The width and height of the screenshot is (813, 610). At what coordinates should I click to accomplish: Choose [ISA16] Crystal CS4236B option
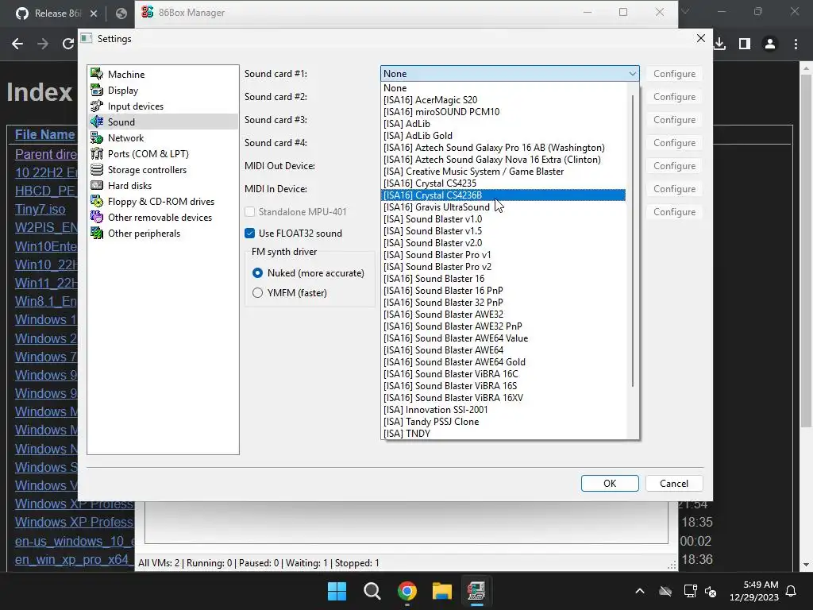tap(503, 195)
